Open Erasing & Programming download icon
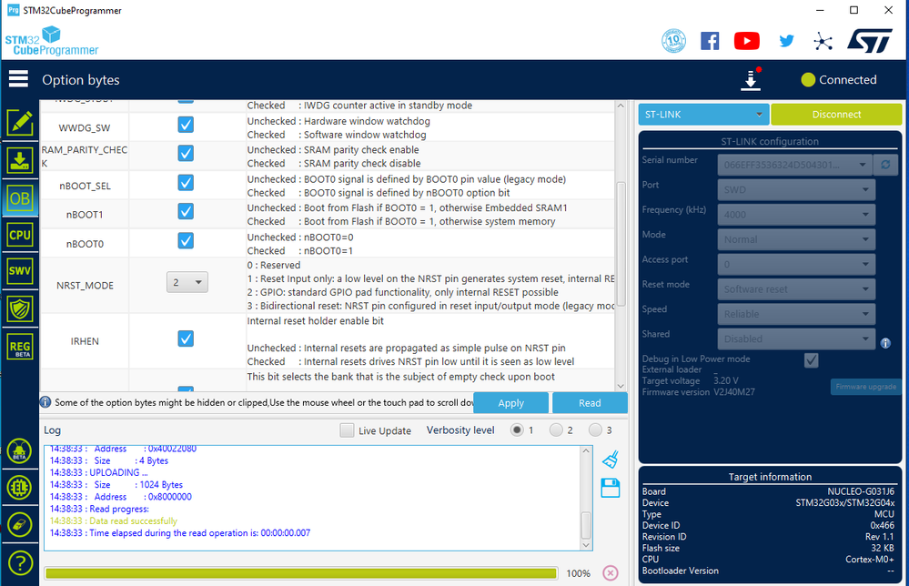Image resolution: width=909 pixels, height=586 pixels. coord(20,160)
